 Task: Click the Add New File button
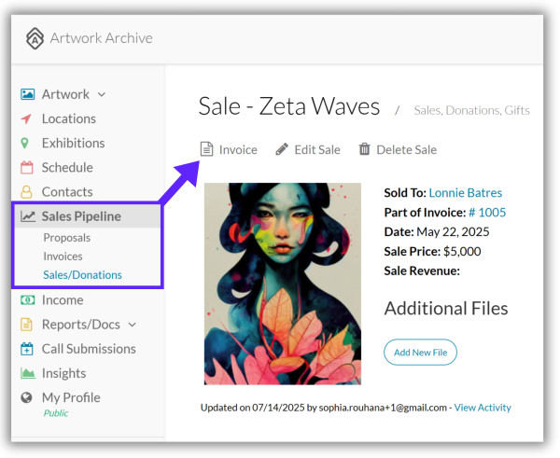[x=420, y=352]
